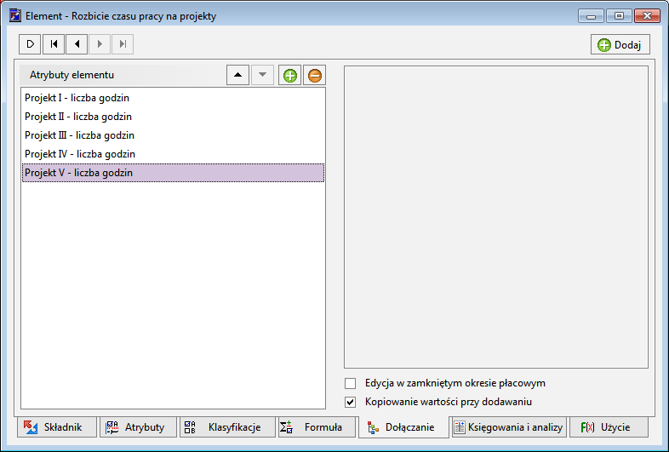Open the Składnik tab

(54, 427)
